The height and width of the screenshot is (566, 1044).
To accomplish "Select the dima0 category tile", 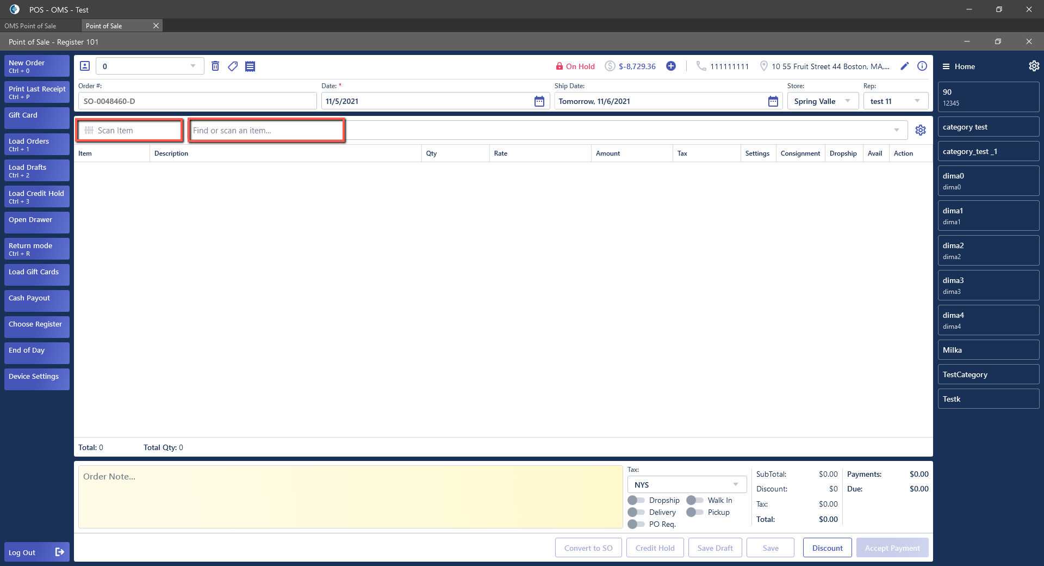I will pos(989,181).
